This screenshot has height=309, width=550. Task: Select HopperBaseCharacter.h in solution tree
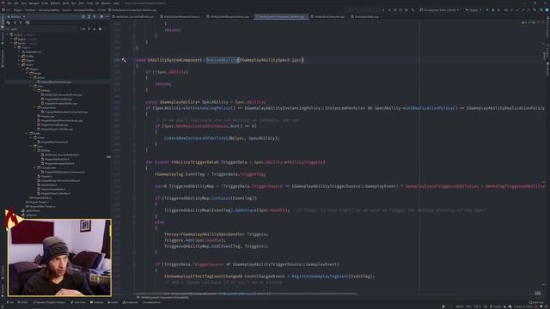[x=53, y=142]
